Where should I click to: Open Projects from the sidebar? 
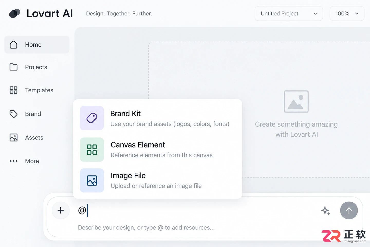tap(37, 67)
